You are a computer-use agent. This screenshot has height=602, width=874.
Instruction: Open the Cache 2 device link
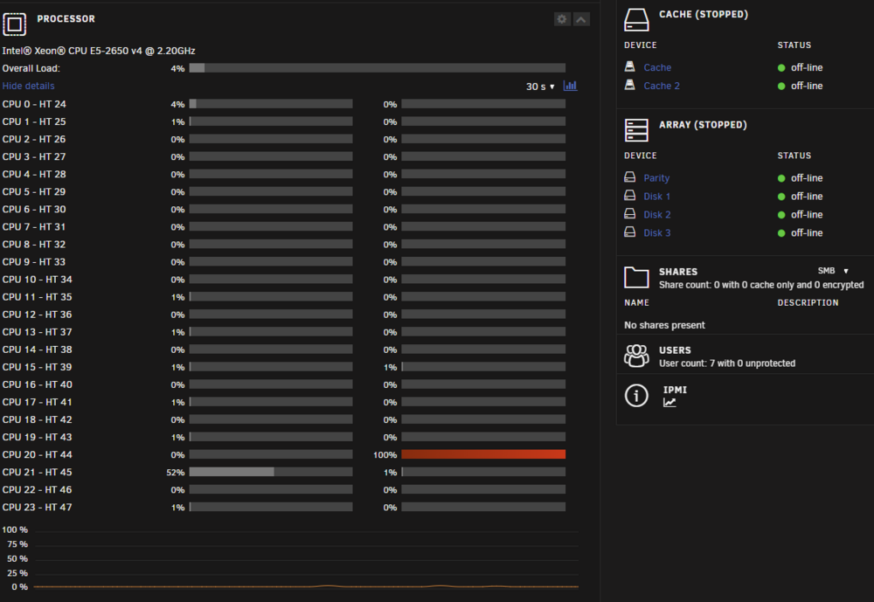coord(662,86)
